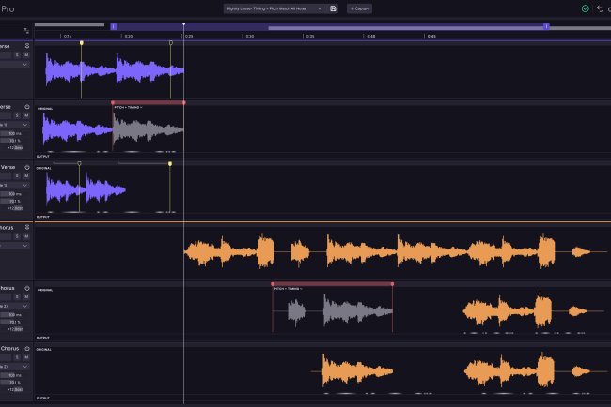Click the header icon of the Chorus track with the gray Pitch + Timing region
611x407 pixels.
pos(27,288)
